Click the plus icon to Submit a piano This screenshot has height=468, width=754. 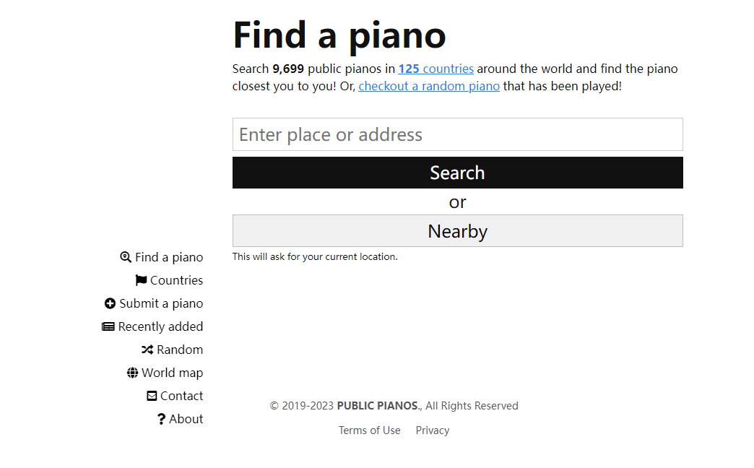pos(110,303)
